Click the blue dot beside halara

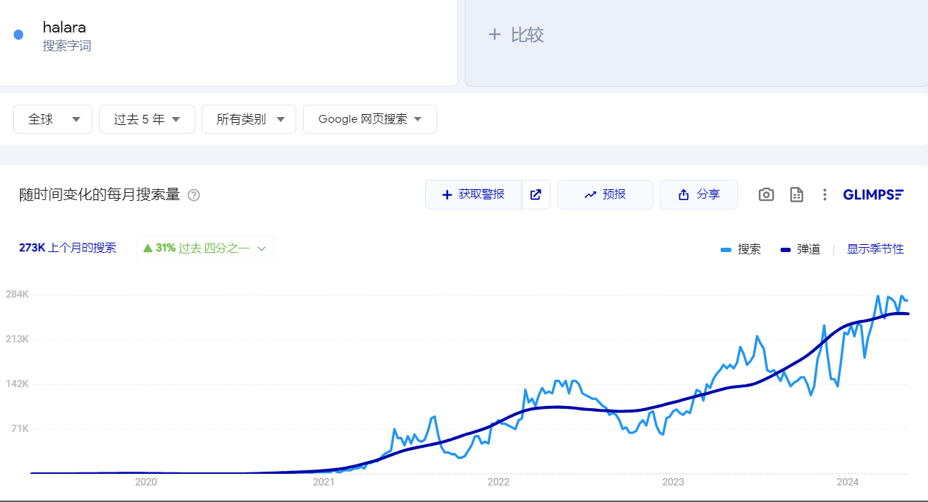[19, 35]
